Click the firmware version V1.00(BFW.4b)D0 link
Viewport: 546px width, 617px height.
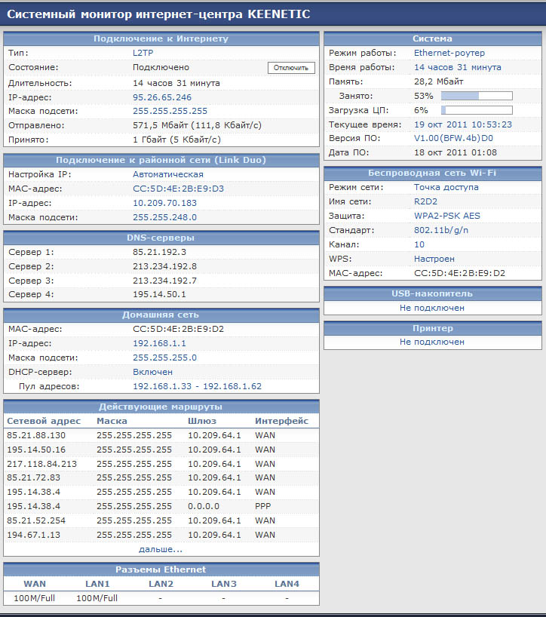pyautogui.click(x=453, y=138)
